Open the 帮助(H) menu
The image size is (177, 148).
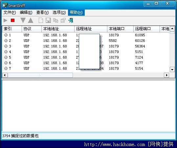(76, 12)
